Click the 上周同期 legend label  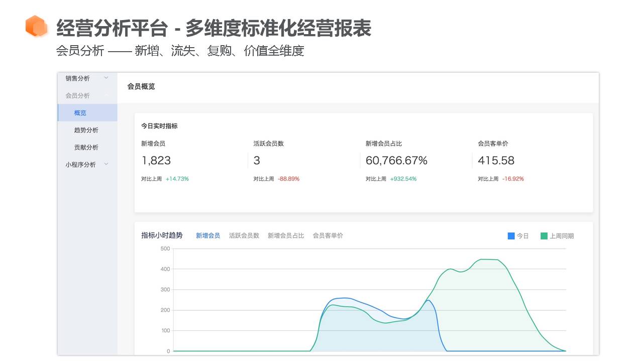pos(562,236)
